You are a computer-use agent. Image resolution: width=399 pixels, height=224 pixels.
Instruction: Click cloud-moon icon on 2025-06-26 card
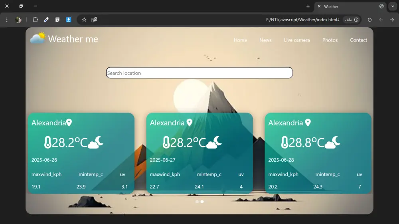95,142
